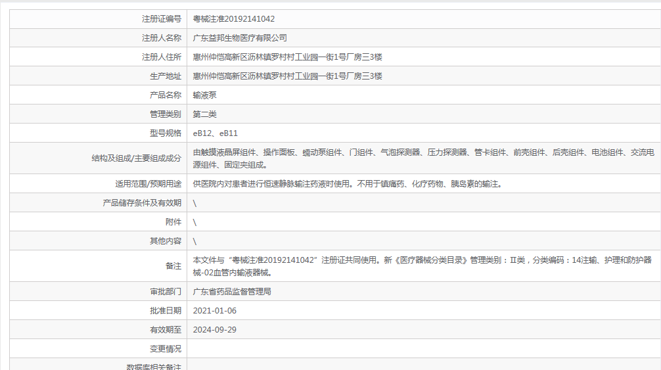661x370 pixels.
Task: Select the model value eB12、eB11
Action: (x=215, y=133)
